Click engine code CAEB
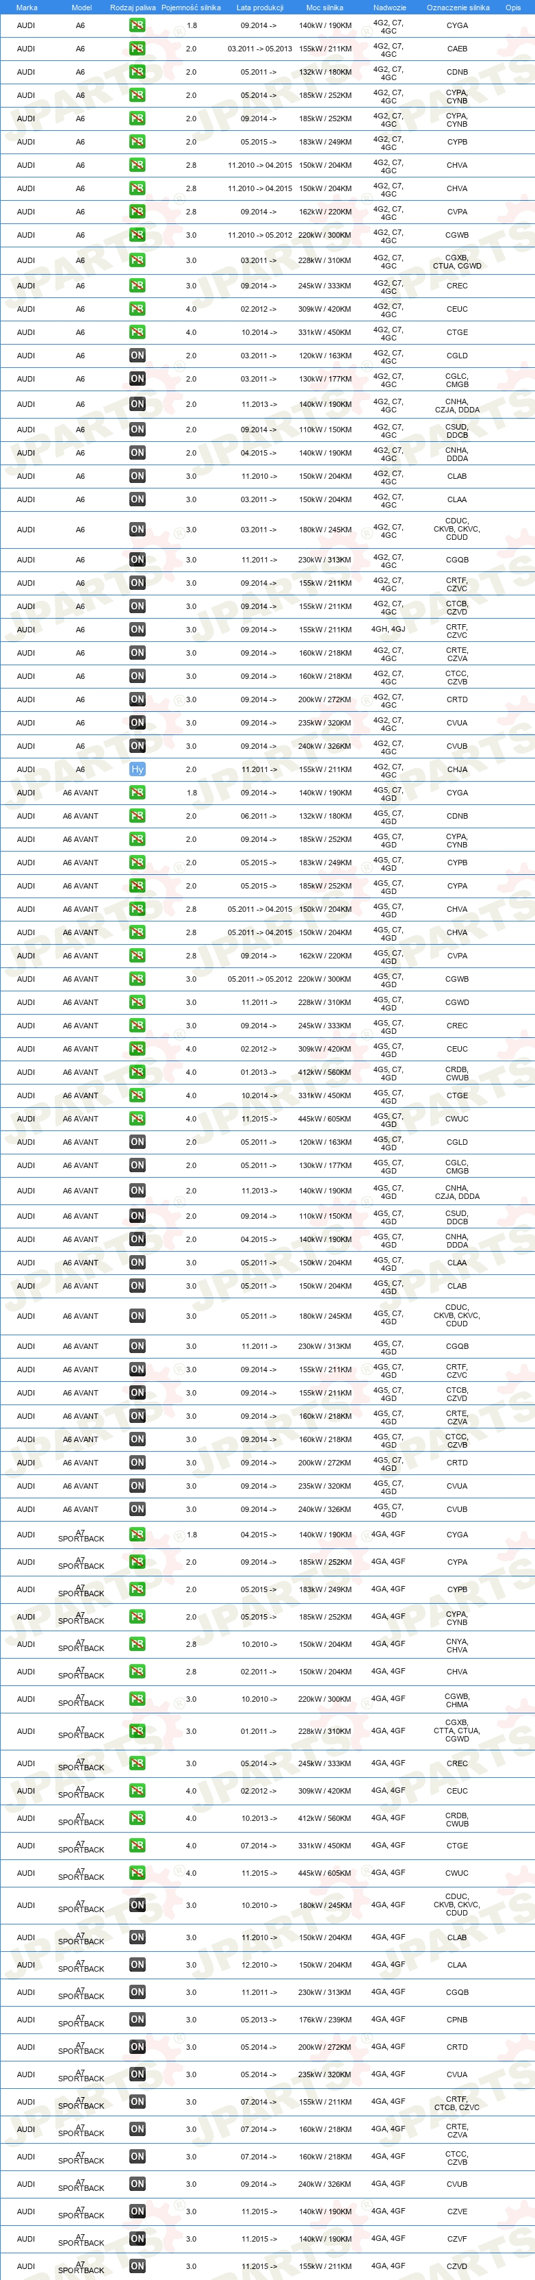Screen dimensions: 535x2280 (x=457, y=49)
